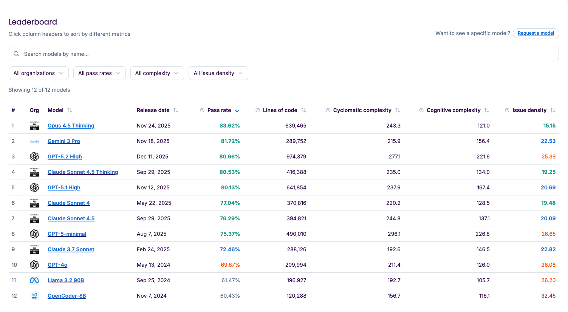The height and width of the screenshot is (312, 568).
Task: Click the Issue density help icon
Action: tap(507, 110)
